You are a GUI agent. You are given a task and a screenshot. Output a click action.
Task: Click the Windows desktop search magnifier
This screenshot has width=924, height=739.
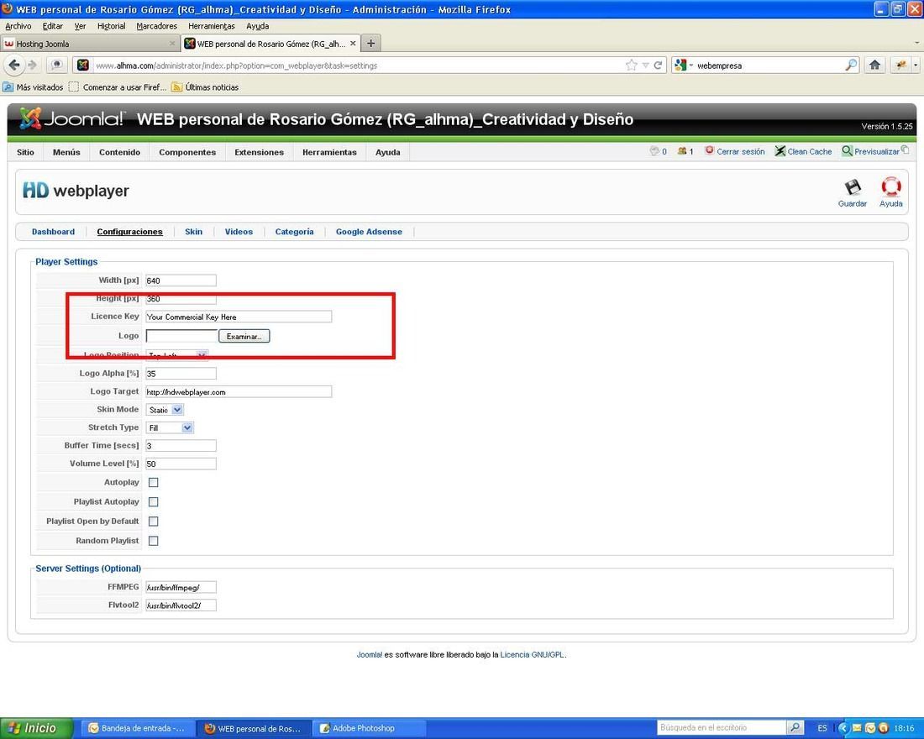coord(795,727)
